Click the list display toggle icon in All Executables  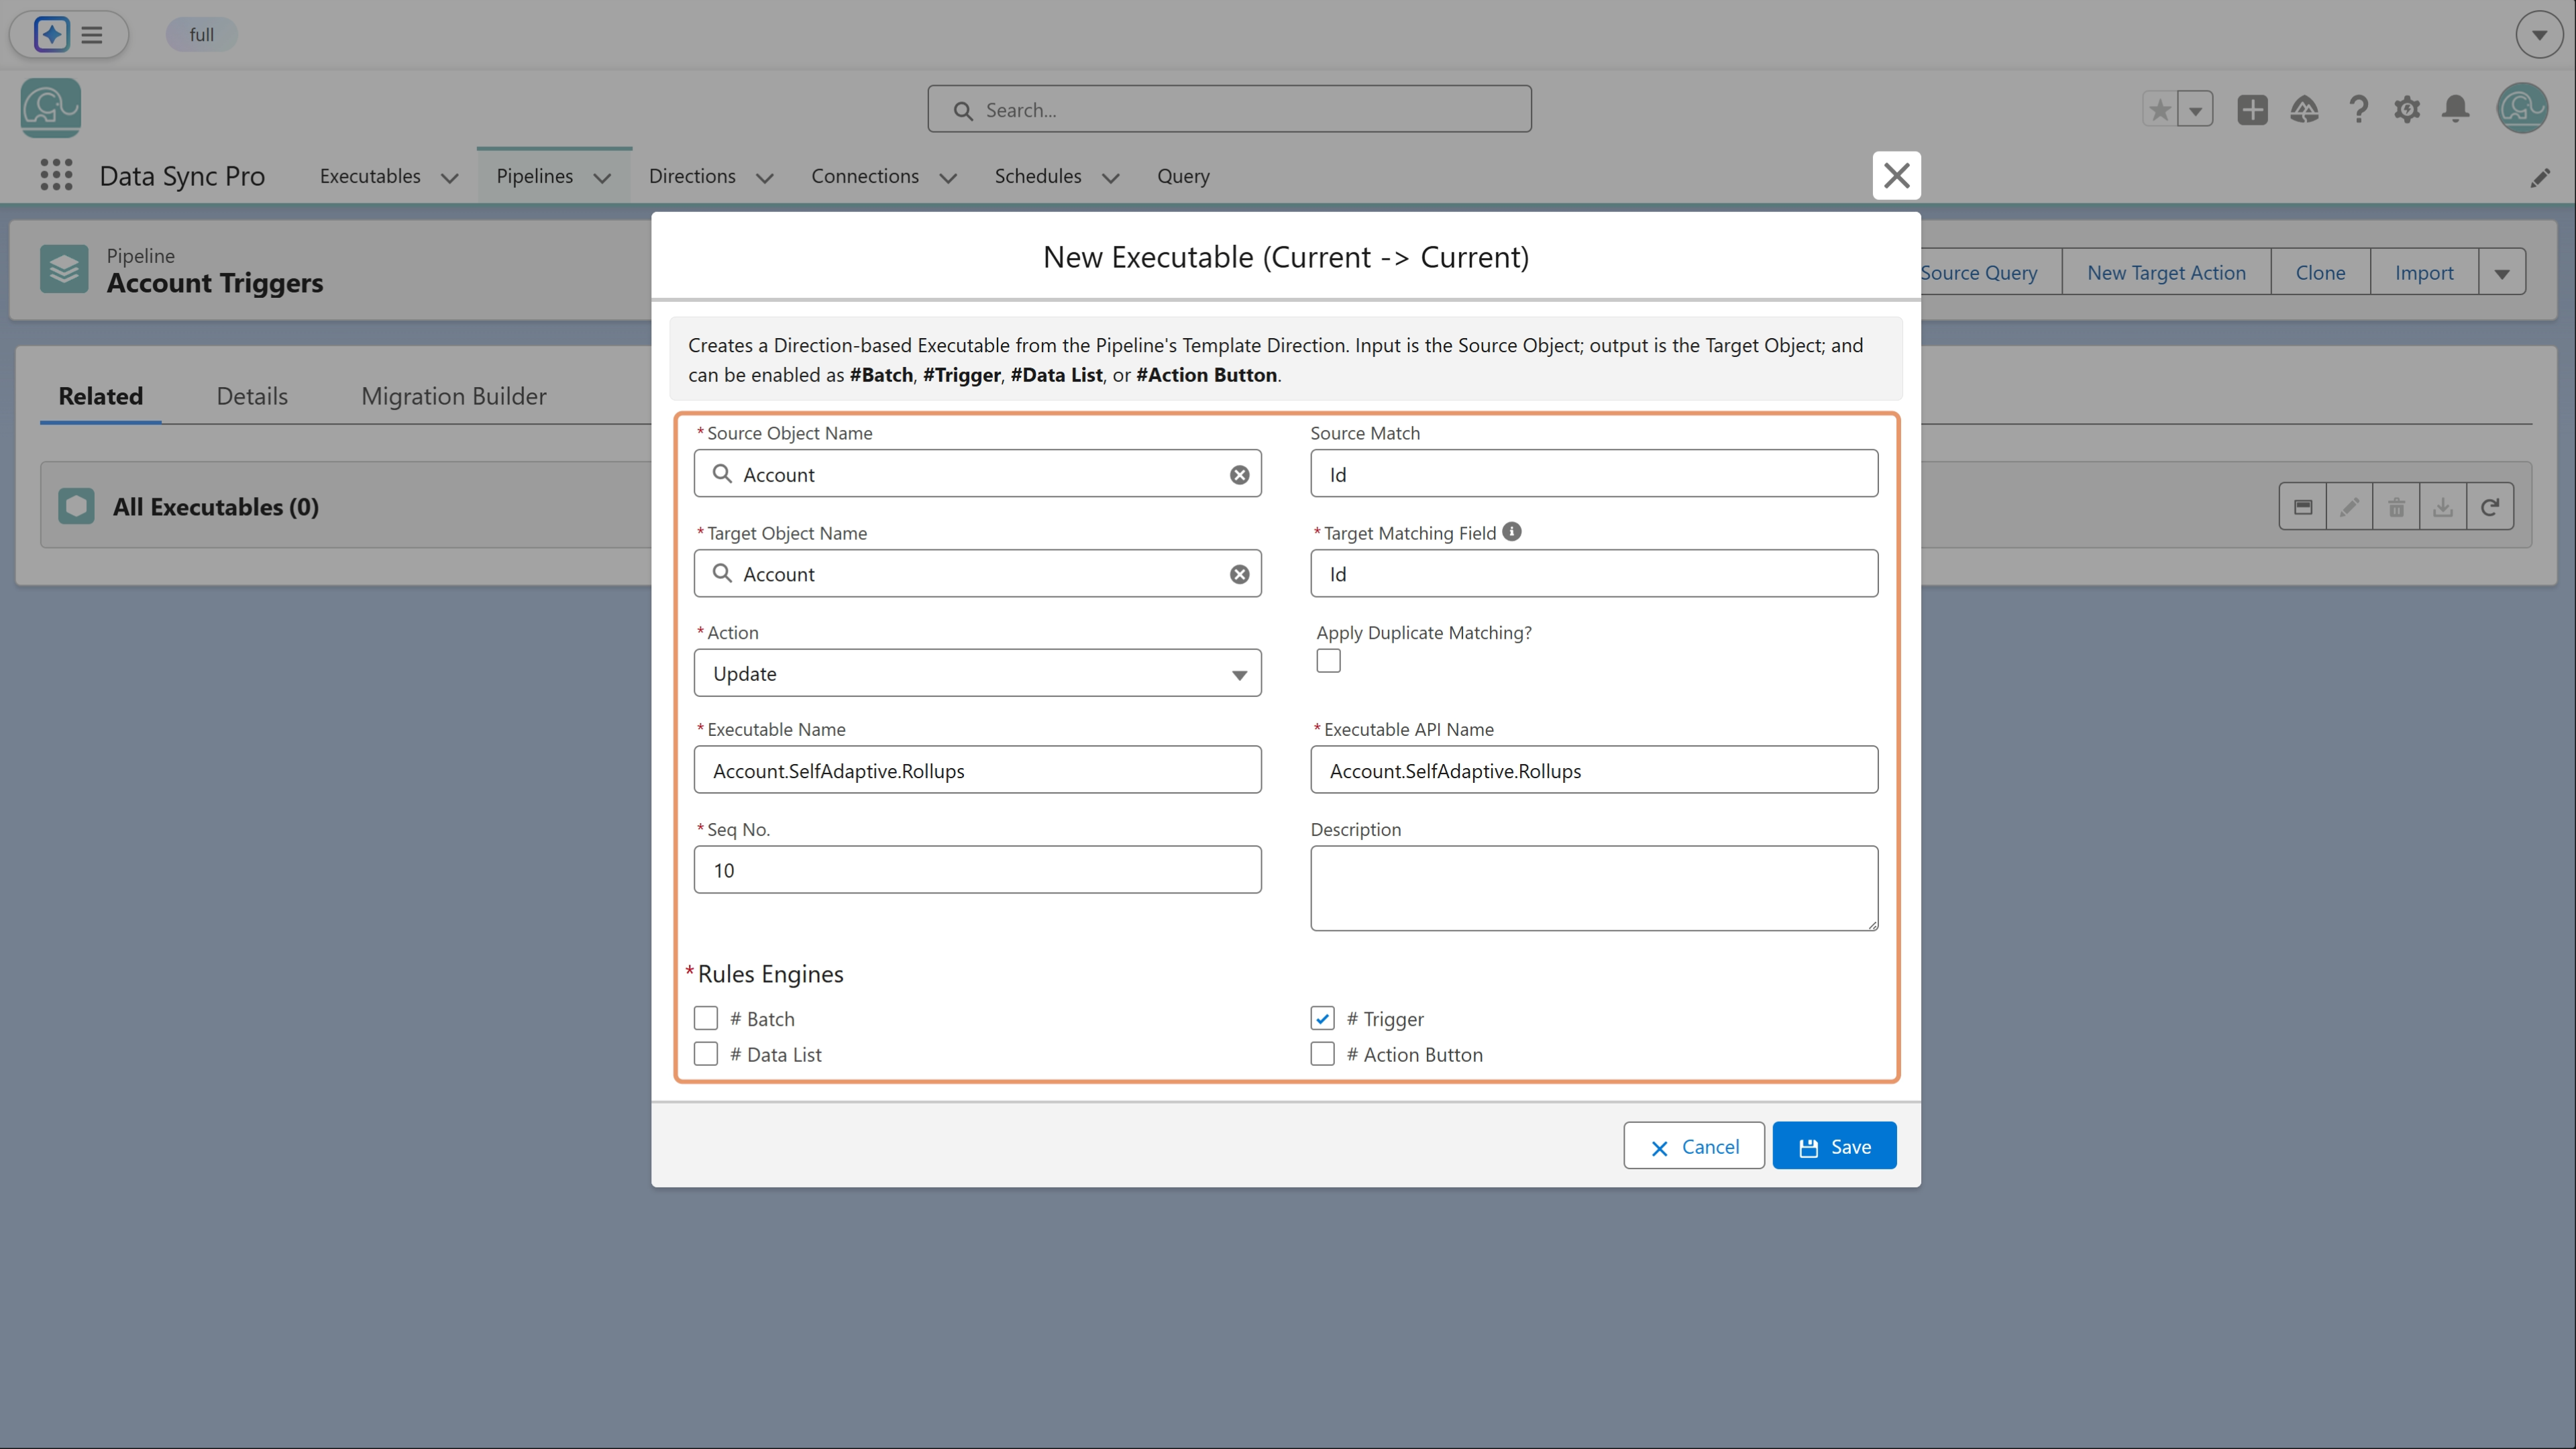coord(2303,507)
